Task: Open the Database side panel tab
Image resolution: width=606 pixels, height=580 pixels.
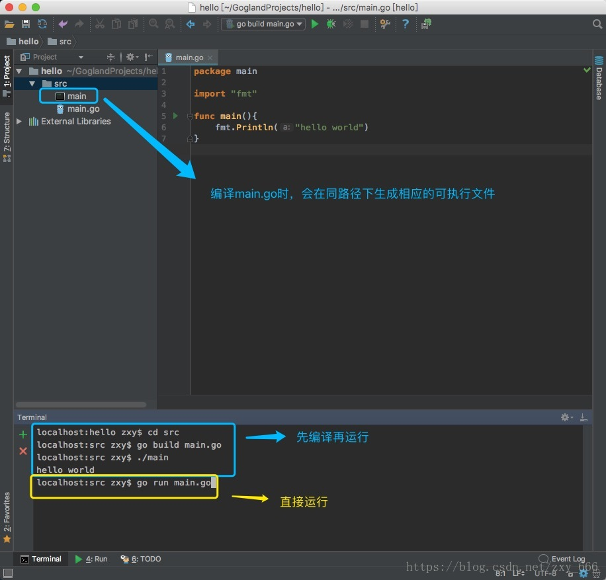Action: pos(599,78)
